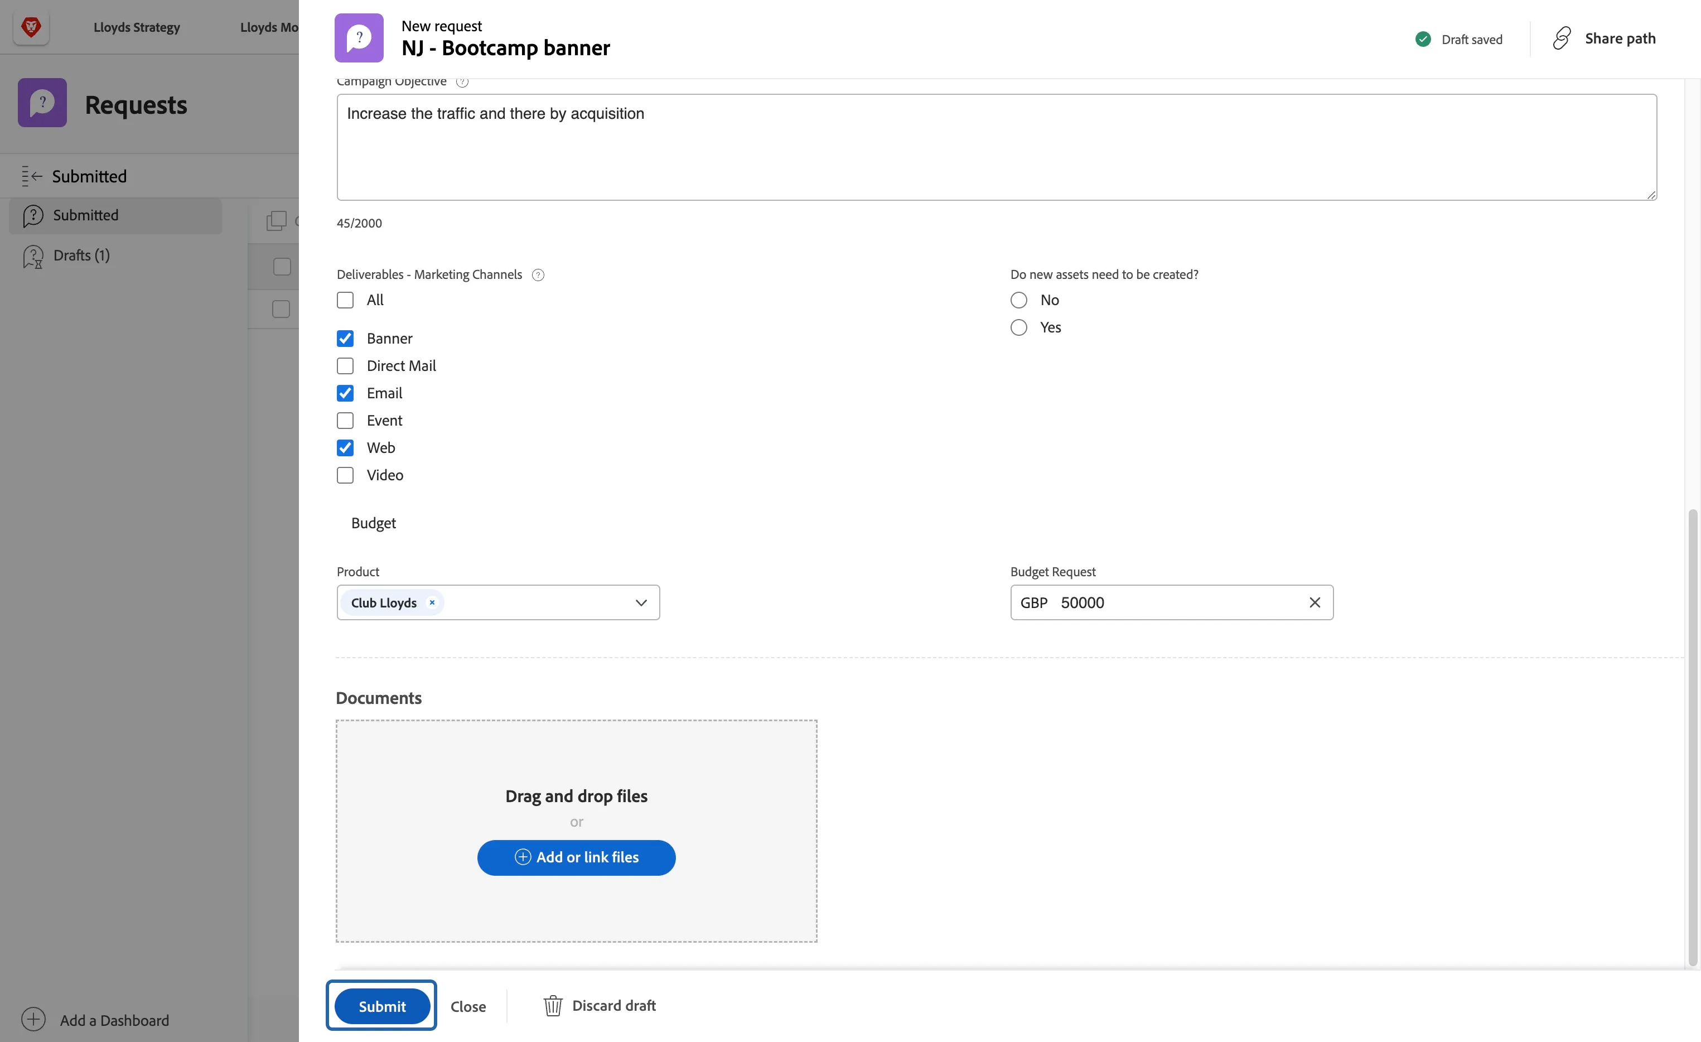Open the Lloyds Strategy tab

point(137,27)
